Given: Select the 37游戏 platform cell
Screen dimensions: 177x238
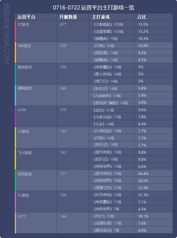Looking at the screenshot, I should pyautogui.click(x=36, y=31).
